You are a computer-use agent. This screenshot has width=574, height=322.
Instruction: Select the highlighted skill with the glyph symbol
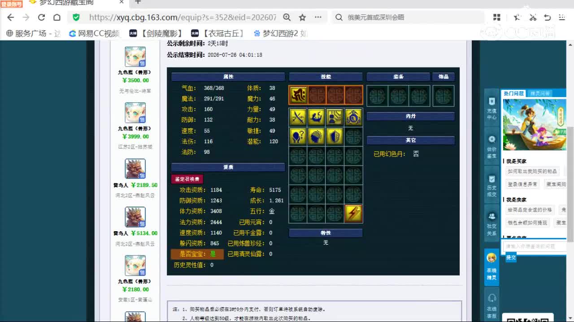298,95
